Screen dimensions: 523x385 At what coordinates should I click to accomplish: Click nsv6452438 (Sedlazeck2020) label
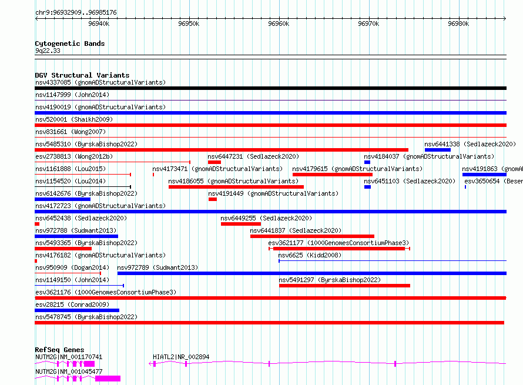(x=81, y=218)
